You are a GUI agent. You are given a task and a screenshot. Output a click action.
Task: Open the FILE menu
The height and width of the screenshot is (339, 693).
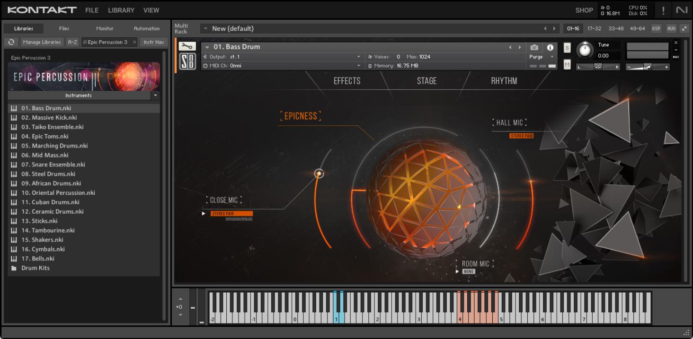[92, 10]
